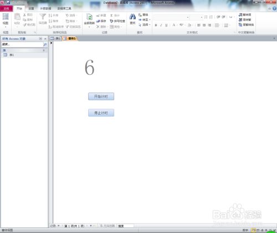Switch to Database Tools (数据库工具) tab

click(x=64, y=8)
